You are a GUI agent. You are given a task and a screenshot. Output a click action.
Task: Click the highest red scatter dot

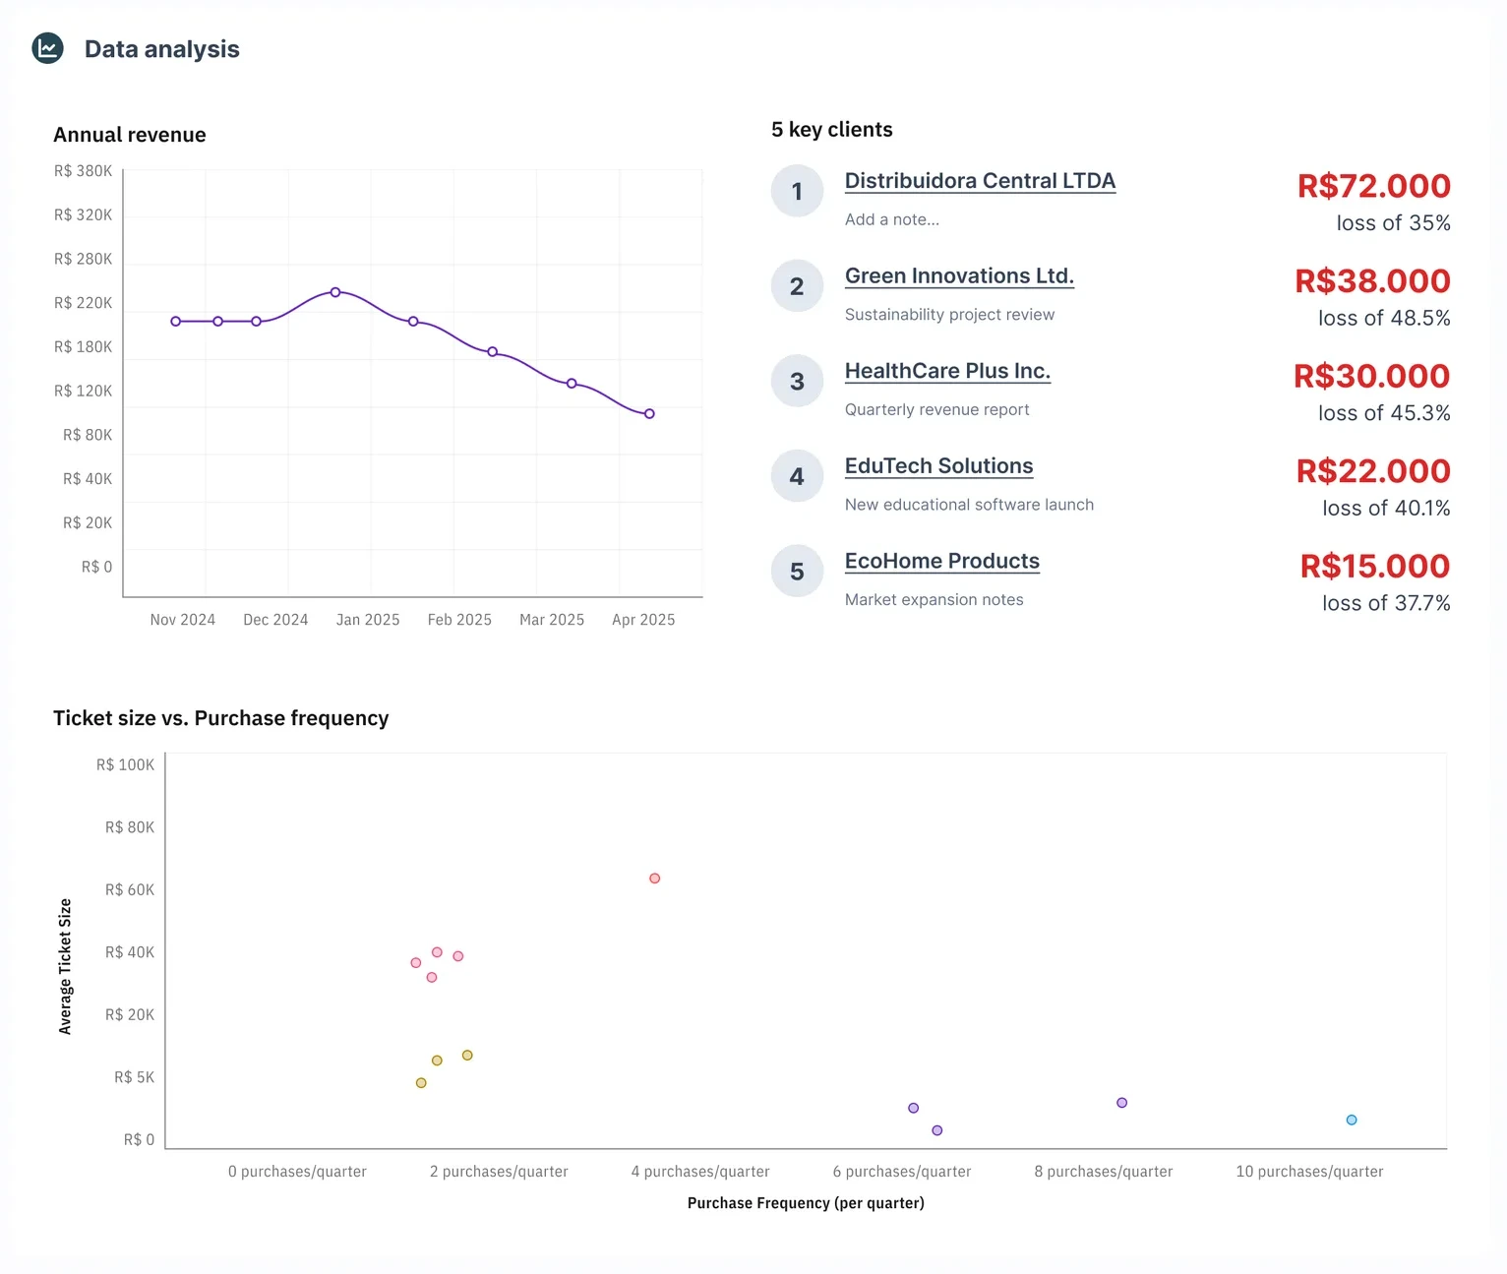tap(654, 879)
